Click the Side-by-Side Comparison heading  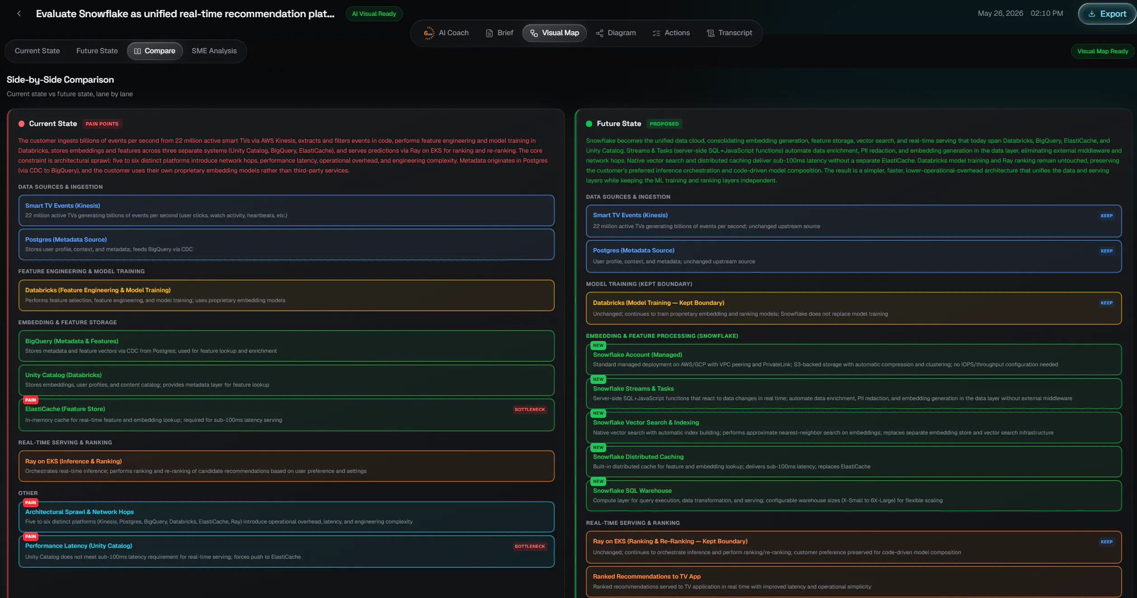(x=60, y=80)
